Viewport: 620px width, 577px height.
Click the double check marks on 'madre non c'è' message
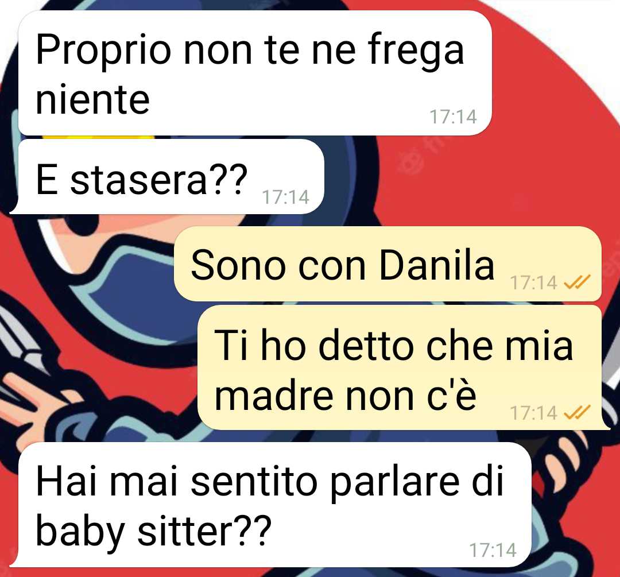click(x=577, y=412)
